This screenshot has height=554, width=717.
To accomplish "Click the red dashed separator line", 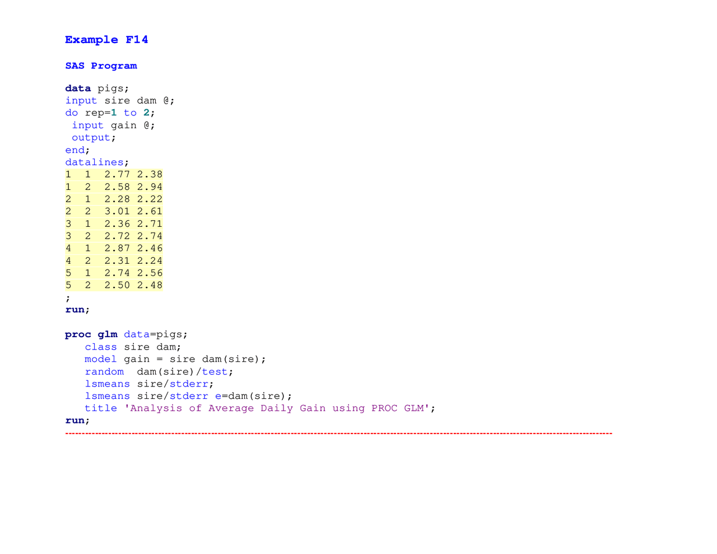I will 338,434.
